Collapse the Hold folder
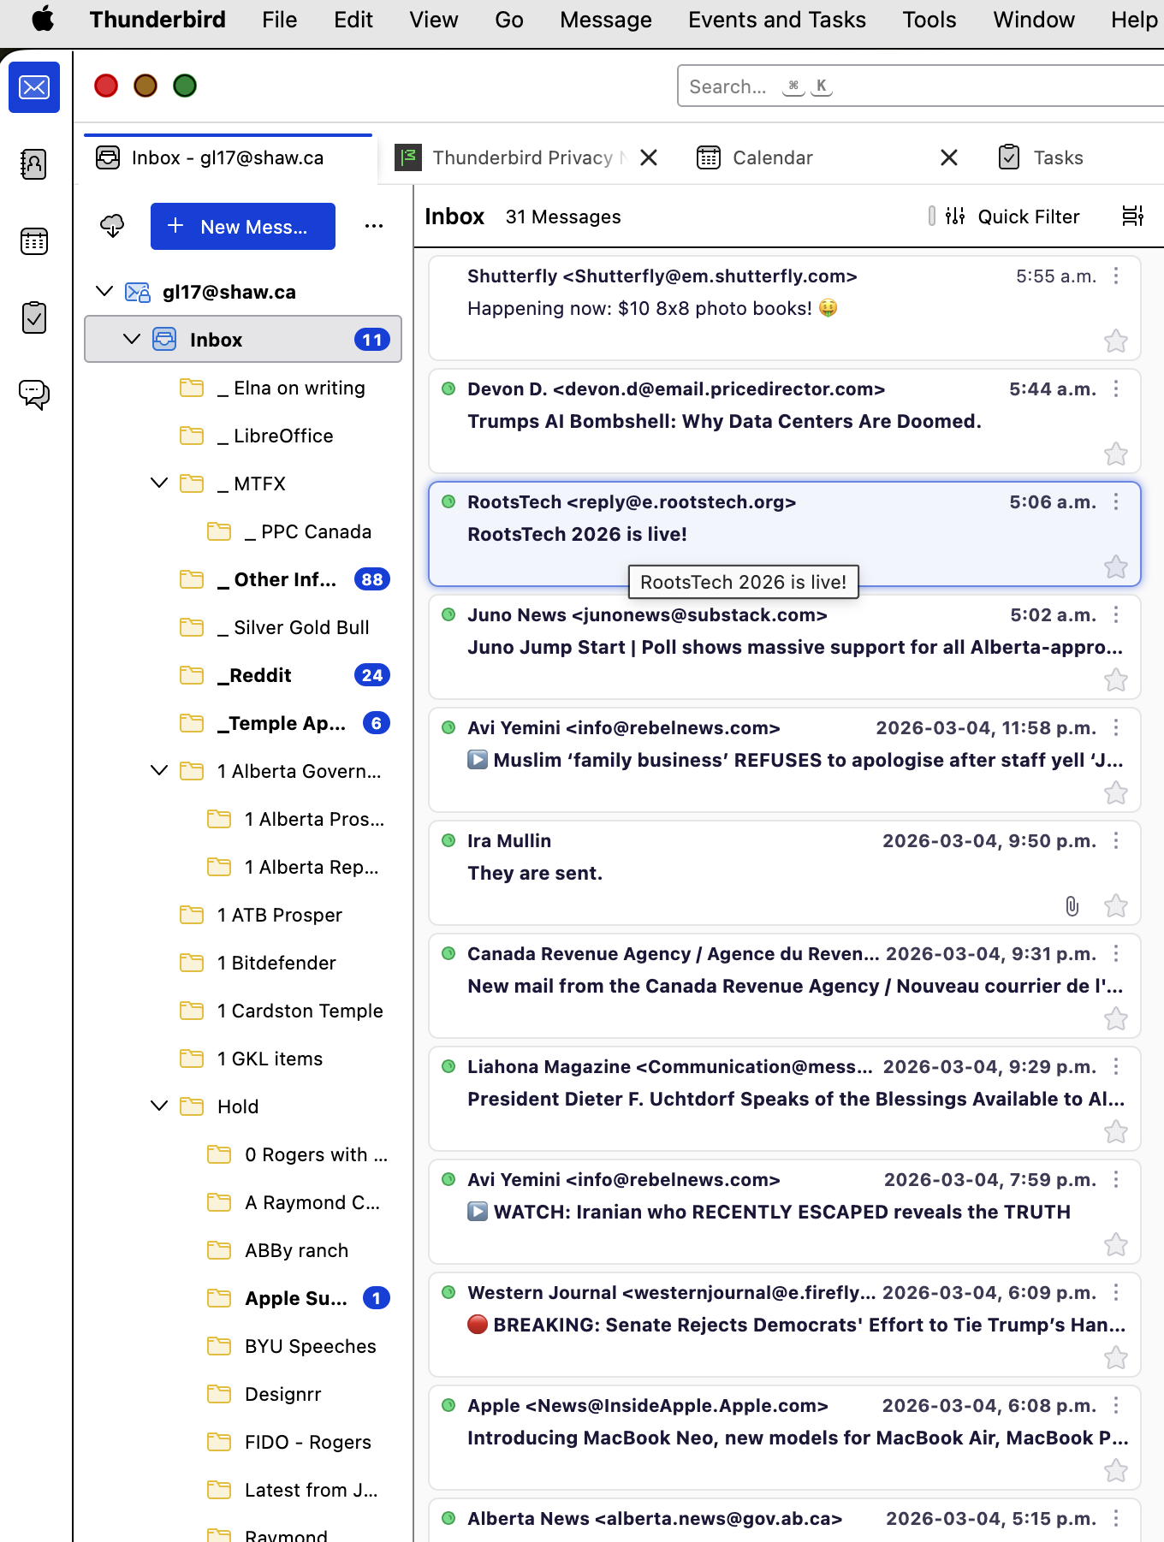Viewport: 1164px width, 1542px height. pyautogui.click(x=159, y=1106)
